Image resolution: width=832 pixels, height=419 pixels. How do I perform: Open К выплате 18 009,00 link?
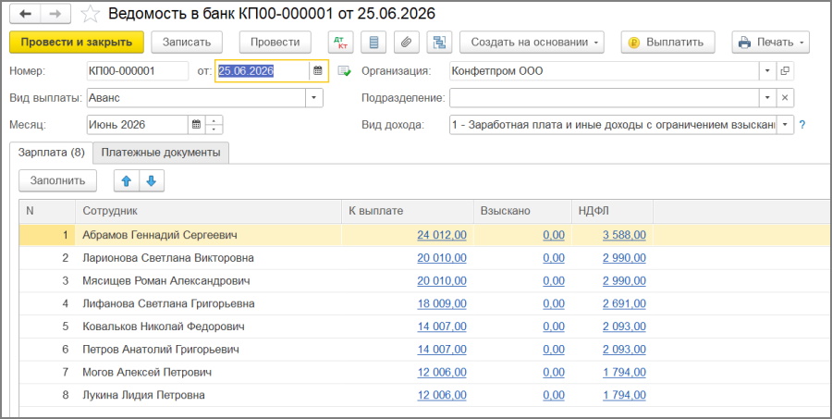coord(442,303)
